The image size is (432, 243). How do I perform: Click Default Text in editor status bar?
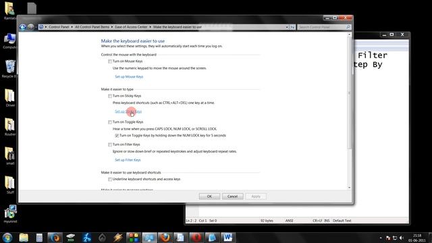point(342,221)
